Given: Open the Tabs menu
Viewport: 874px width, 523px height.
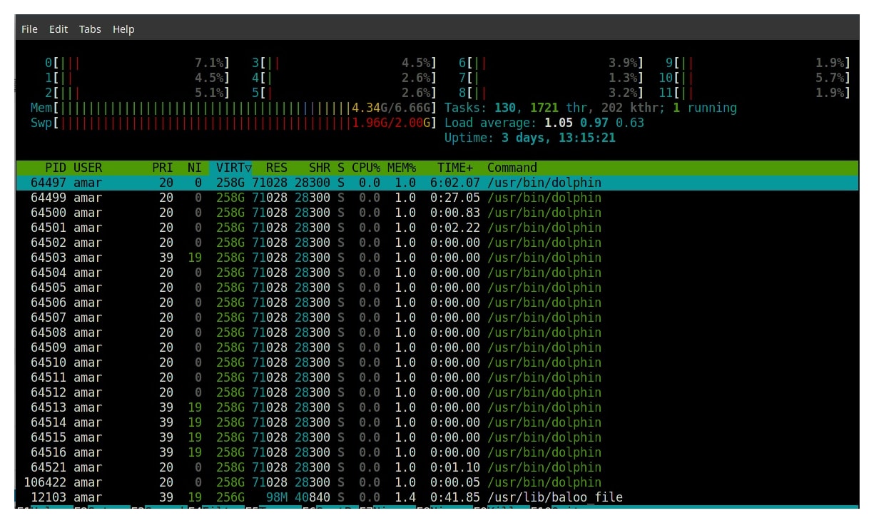Looking at the screenshot, I should pyautogui.click(x=90, y=29).
